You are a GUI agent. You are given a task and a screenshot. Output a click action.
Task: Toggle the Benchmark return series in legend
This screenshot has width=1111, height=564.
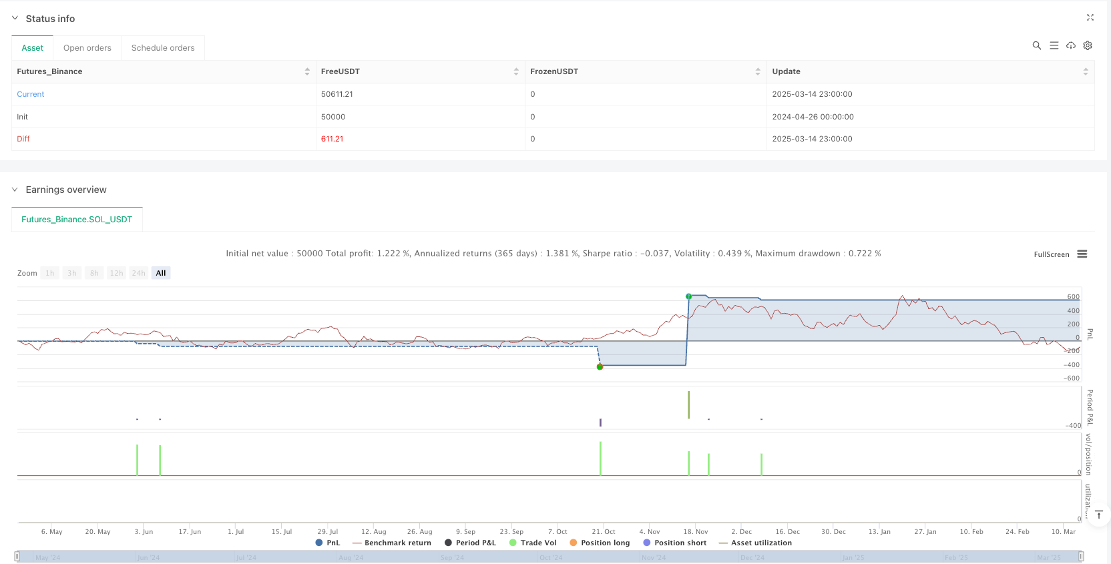tap(392, 543)
